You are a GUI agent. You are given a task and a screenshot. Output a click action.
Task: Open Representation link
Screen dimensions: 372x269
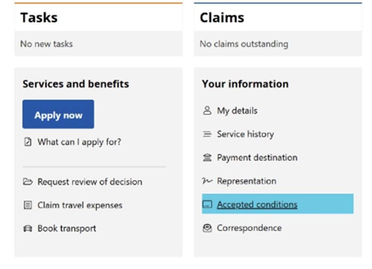click(247, 181)
